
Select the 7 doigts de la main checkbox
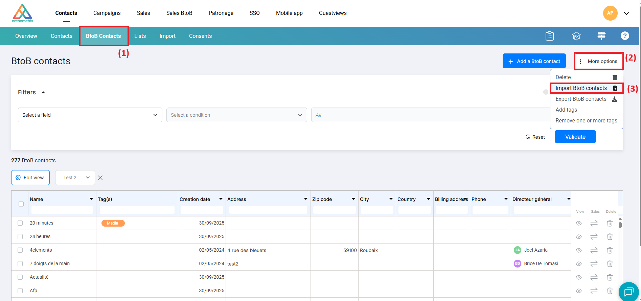(20, 264)
